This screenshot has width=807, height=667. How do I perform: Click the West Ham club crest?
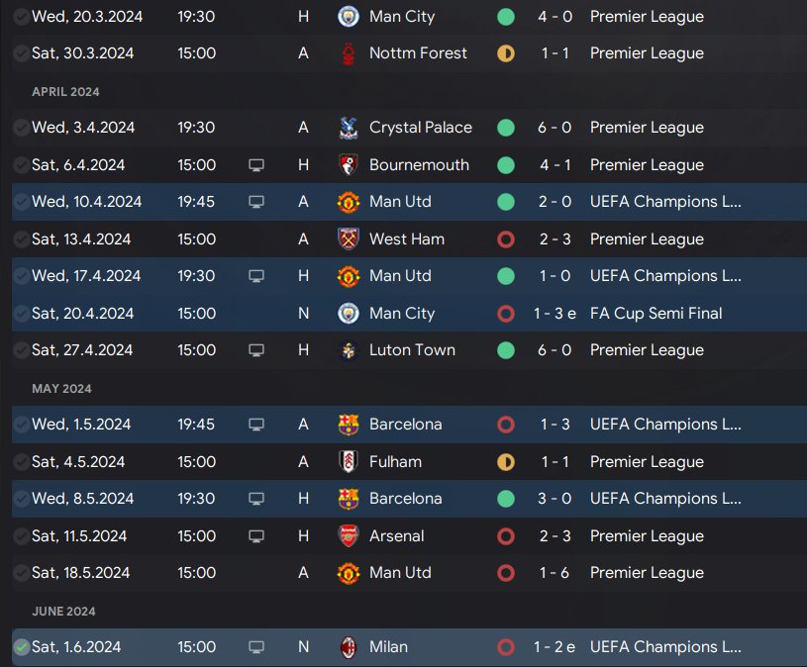click(x=348, y=239)
